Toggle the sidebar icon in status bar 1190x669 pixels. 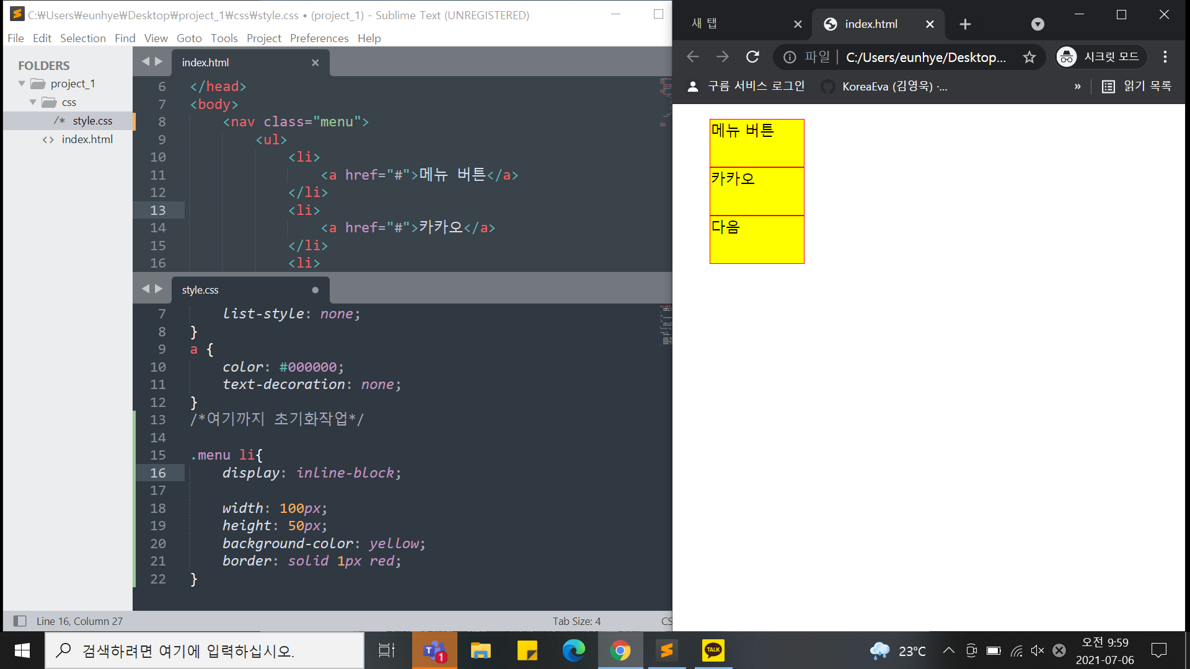(20, 621)
